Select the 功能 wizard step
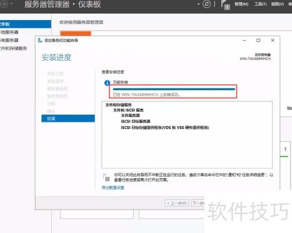This screenshot has width=292, height=233. [x=51, y=104]
